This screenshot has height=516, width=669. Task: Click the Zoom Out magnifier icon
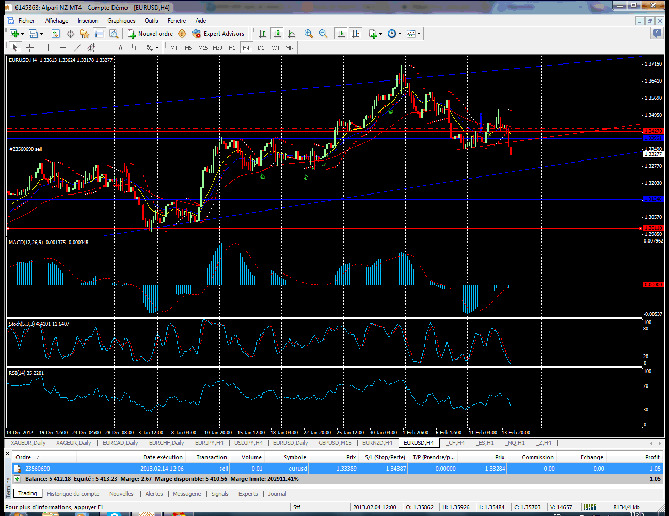coord(323,34)
